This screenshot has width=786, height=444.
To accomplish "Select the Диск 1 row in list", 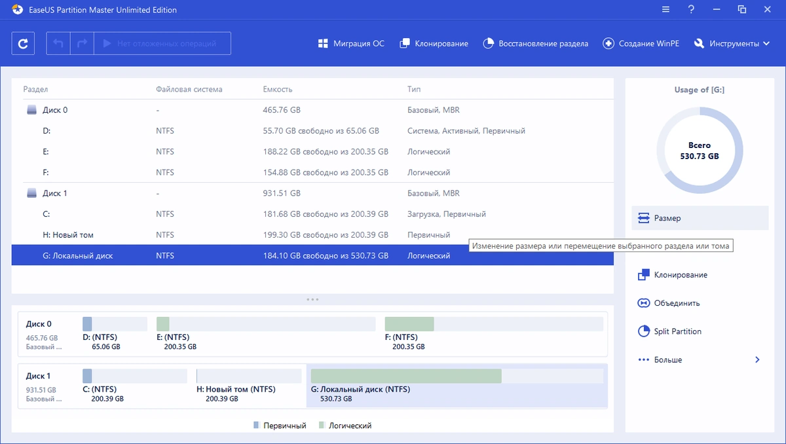I will pyautogui.click(x=312, y=193).
